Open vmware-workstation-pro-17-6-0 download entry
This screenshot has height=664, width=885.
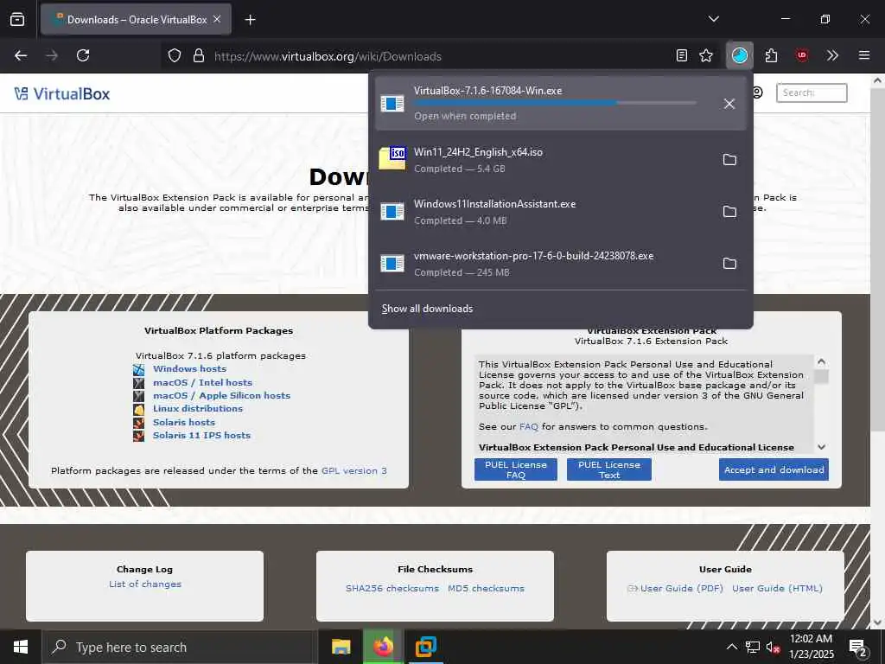pyautogui.click(x=546, y=264)
